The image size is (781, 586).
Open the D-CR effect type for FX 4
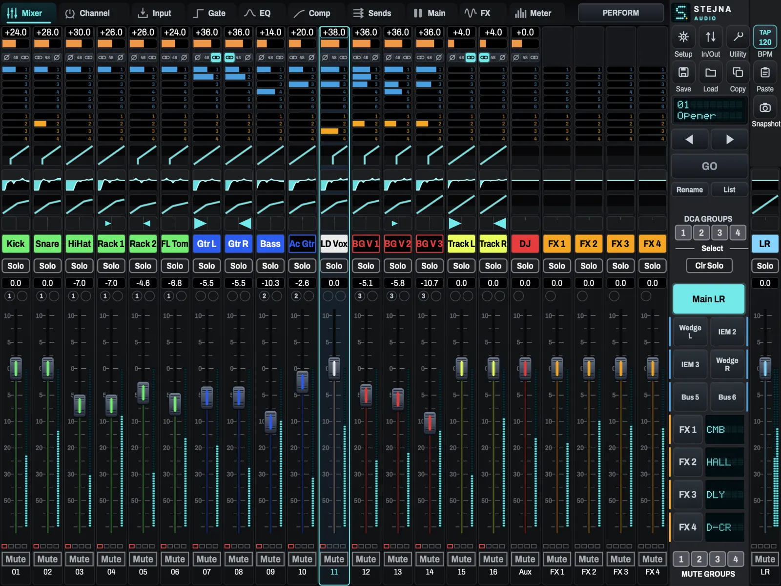point(725,527)
